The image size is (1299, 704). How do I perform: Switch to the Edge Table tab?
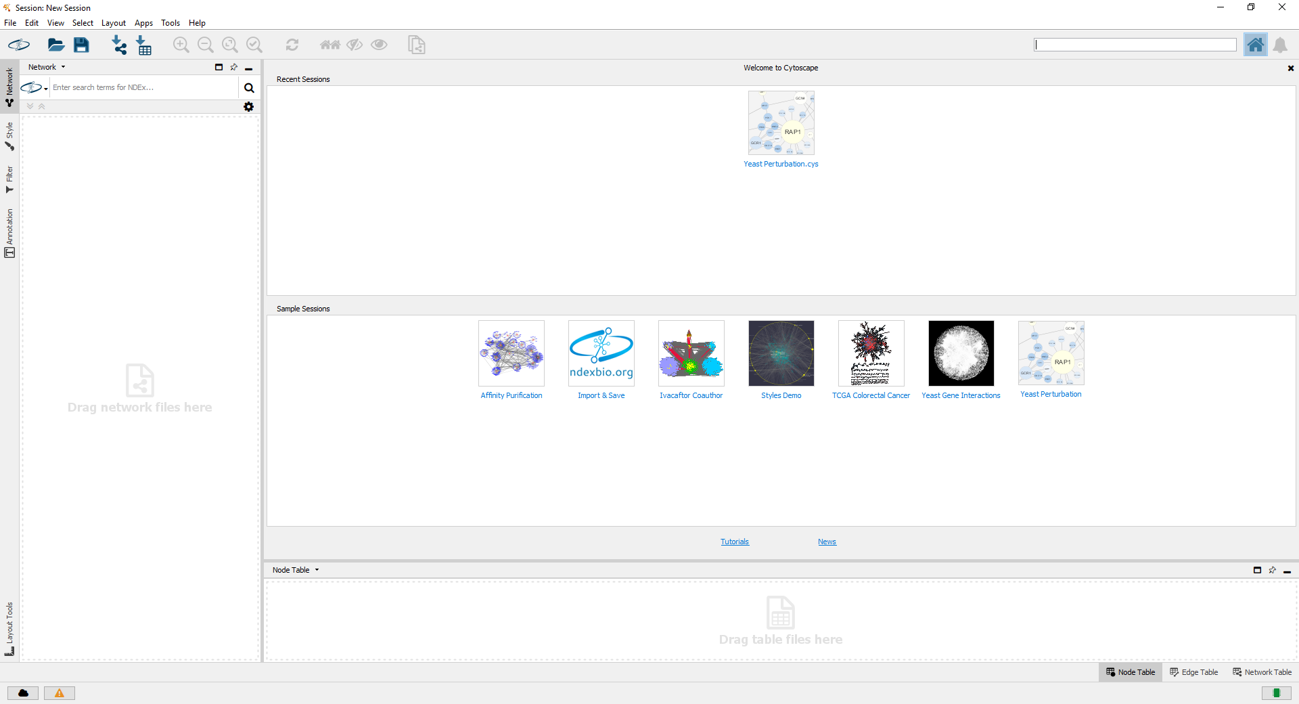tap(1194, 672)
